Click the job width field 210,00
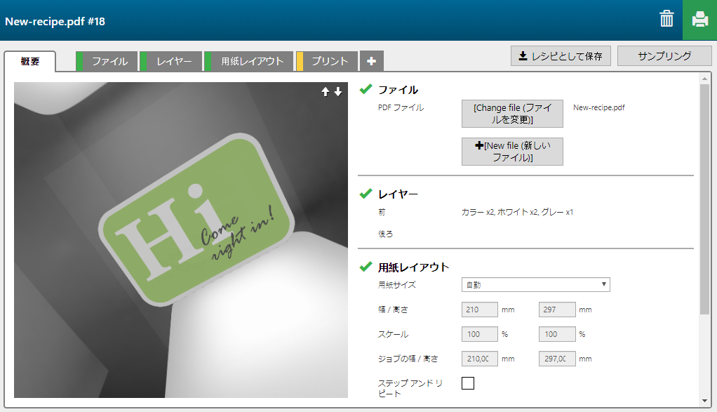This screenshot has height=412, width=717. 480,359
